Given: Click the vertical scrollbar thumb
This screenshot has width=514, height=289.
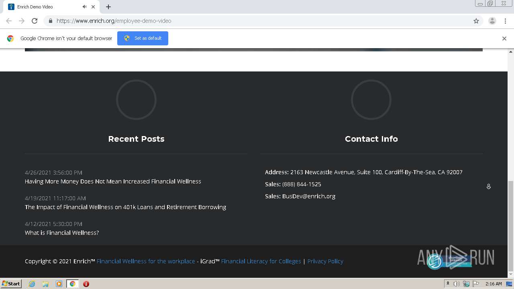Looking at the screenshot, I should pos(511,226).
